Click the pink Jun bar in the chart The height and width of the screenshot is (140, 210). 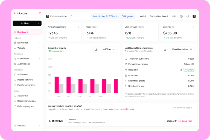[116, 86]
